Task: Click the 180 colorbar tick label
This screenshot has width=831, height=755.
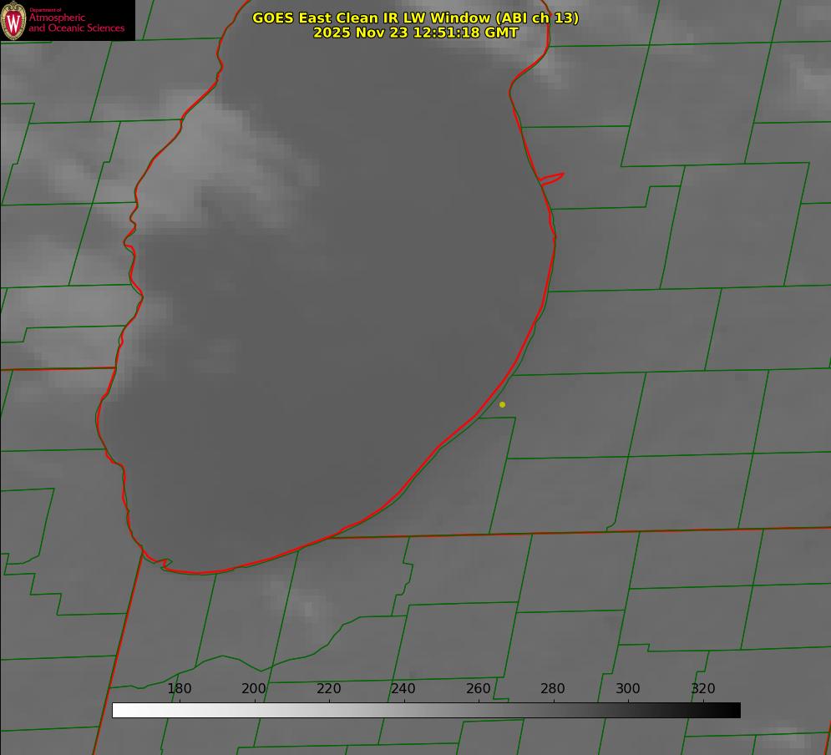Action: coord(180,689)
